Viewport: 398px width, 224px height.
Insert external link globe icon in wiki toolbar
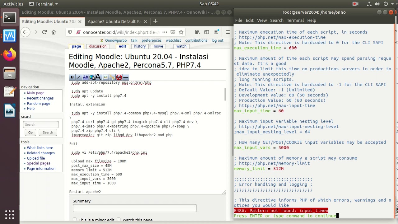point(92,77)
